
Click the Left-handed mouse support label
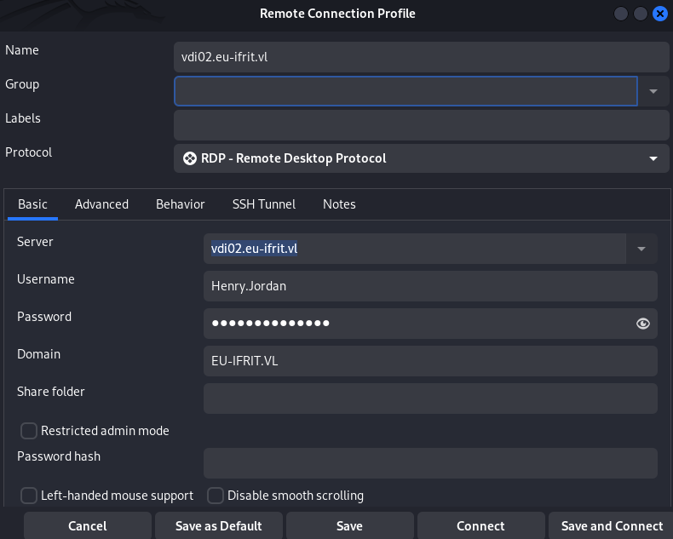coord(117,496)
